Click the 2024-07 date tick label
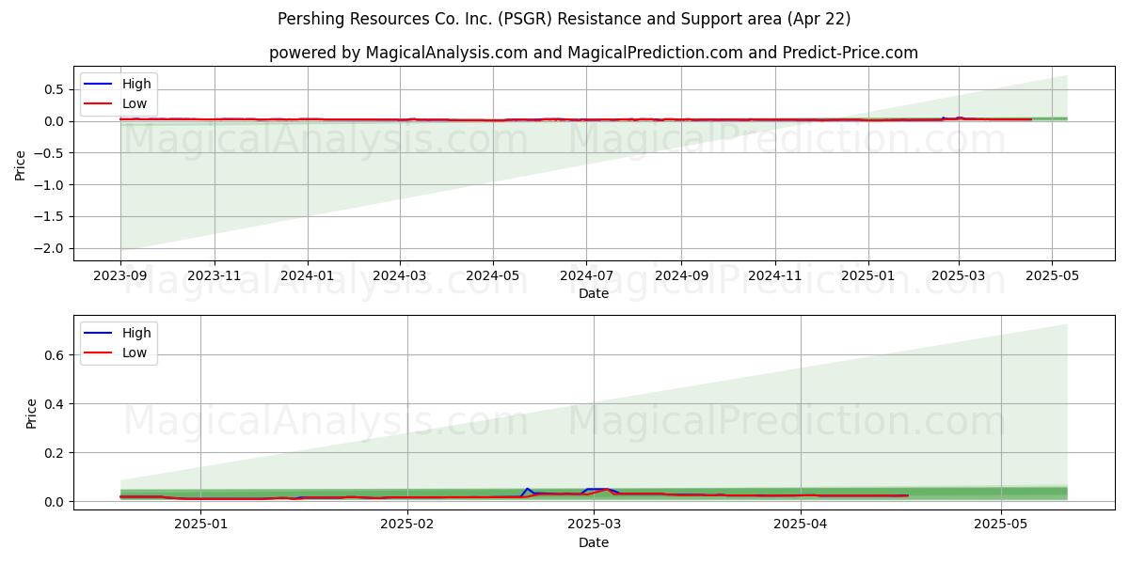The height and width of the screenshot is (564, 1129). point(586,276)
